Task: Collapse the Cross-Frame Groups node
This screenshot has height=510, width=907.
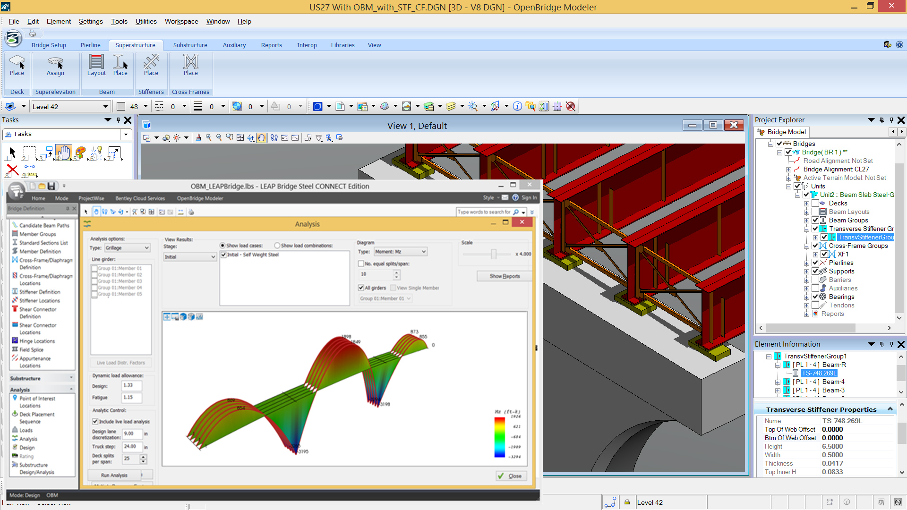Action: tap(807, 246)
